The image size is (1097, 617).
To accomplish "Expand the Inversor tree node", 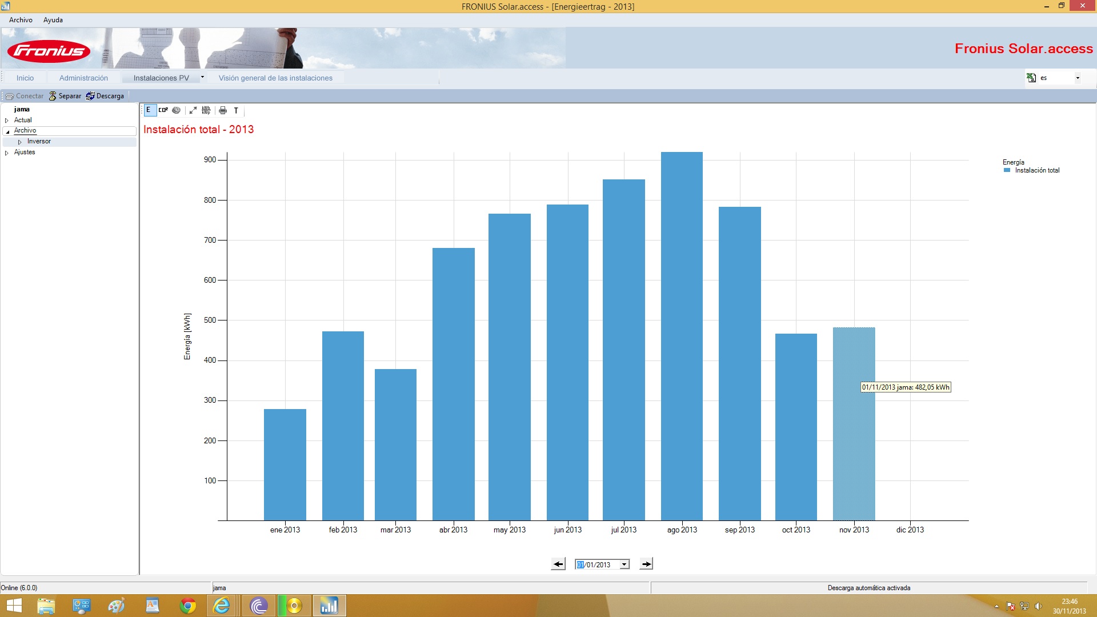I will coord(20,142).
